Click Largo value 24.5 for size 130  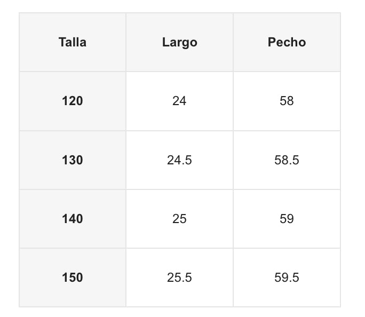pyautogui.click(x=179, y=160)
